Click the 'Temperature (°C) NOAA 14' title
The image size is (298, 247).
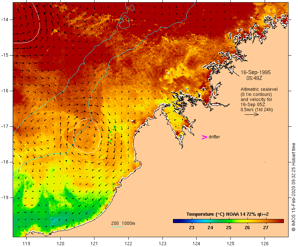pyautogui.click(x=216, y=214)
